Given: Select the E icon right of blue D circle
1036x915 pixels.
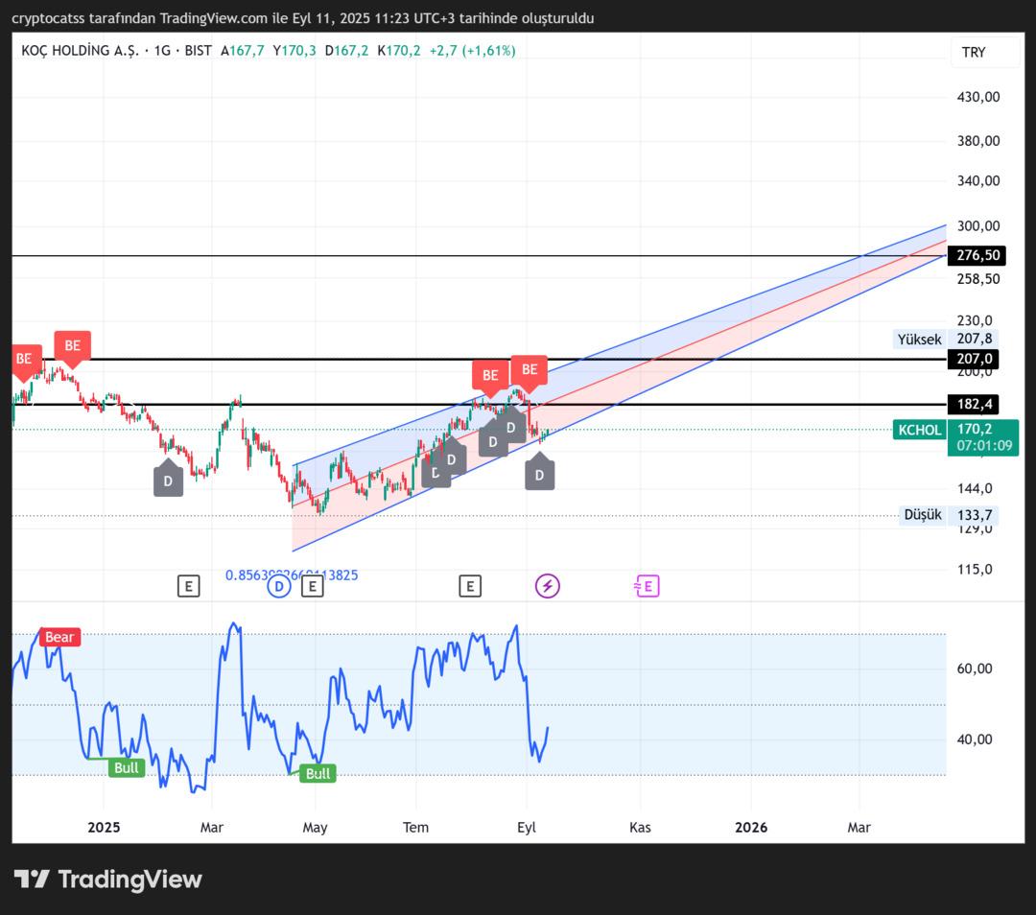Looking at the screenshot, I should [x=313, y=586].
